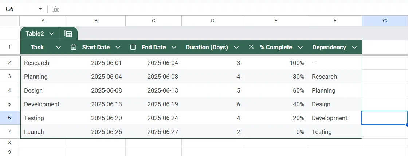Click the calendar icon beside Start Date header
Viewport: 408px width, 156px height.
pos(74,47)
